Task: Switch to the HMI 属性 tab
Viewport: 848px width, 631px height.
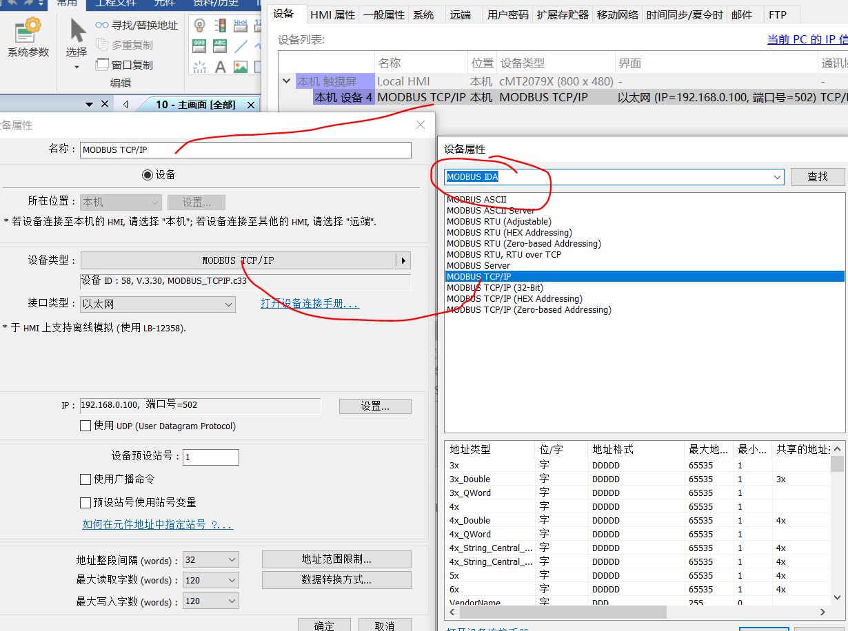Action: (332, 14)
